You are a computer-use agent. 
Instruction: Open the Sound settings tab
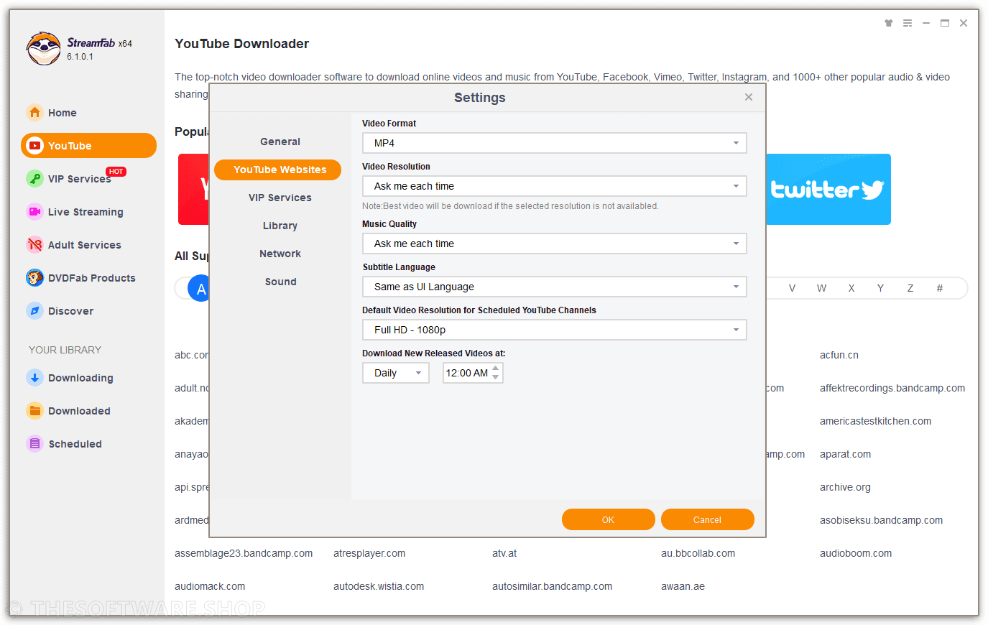tap(280, 282)
